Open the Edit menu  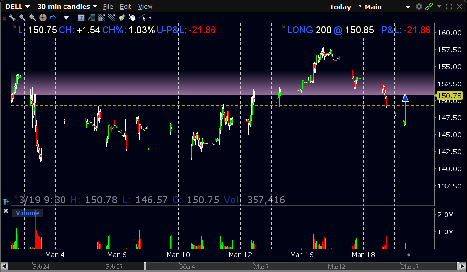click(126, 6)
